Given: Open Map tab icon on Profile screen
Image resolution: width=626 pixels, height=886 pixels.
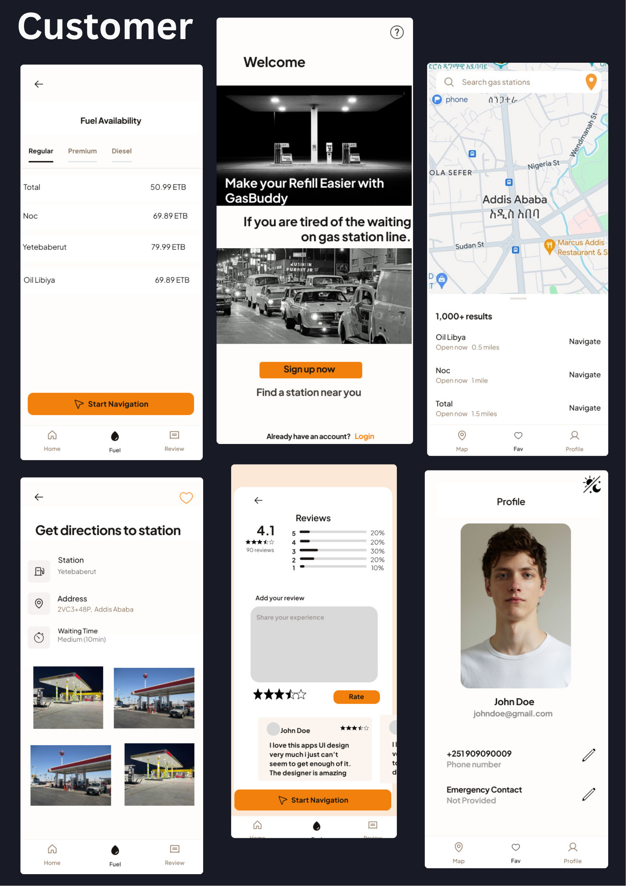Looking at the screenshot, I should tap(458, 851).
